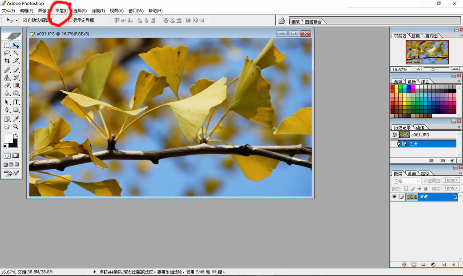Click the navigator preview thumbnail
463x276 pixels.
point(427,52)
